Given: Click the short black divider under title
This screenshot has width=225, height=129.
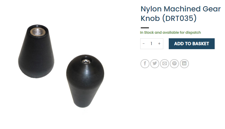Looking at the screenshot, I should pyautogui.click(x=145, y=28).
